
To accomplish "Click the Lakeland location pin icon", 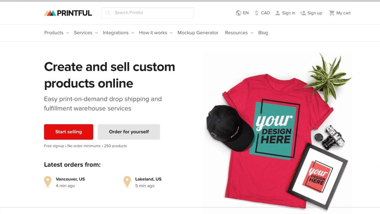I will coord(127,182).
